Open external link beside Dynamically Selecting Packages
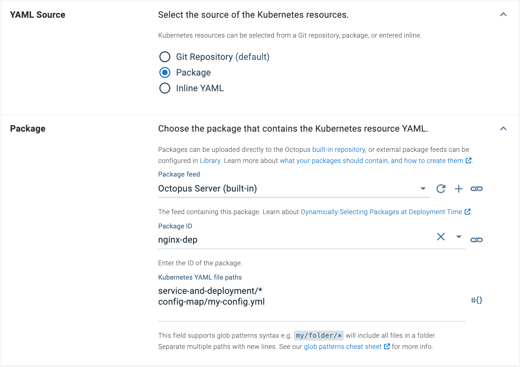The width and height of the screenshot is (520, 367). [468, 211]
